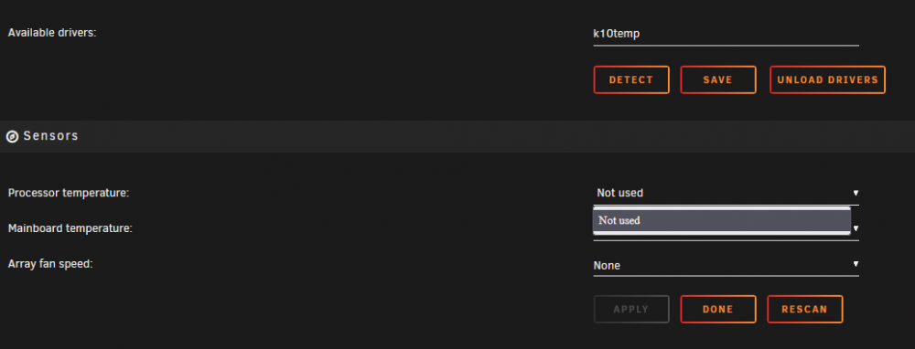This screenshot has height=349, width=915.
Task: Click the DETECT button
Action: click(631, 79)
